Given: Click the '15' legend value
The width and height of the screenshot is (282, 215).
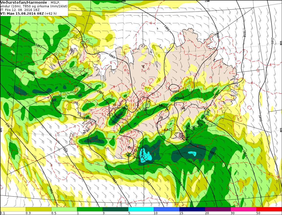Looking at the screenshot, I should 181,213.
